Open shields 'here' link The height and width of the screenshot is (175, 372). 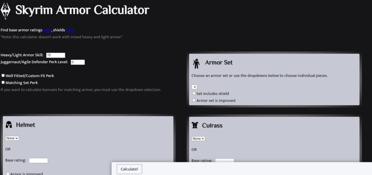point(70,30)
